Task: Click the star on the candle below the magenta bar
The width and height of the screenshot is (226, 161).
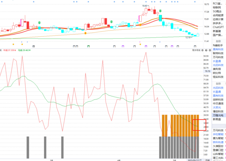Action: coord(140,25)
